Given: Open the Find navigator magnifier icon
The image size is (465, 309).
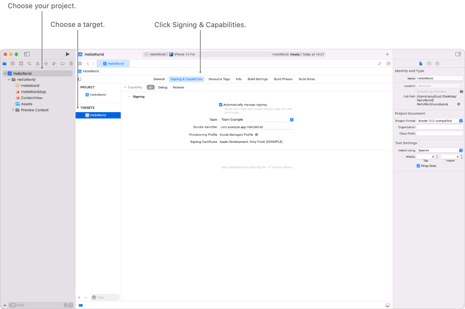Looking at the screenshot, I should tap(29, 64).
